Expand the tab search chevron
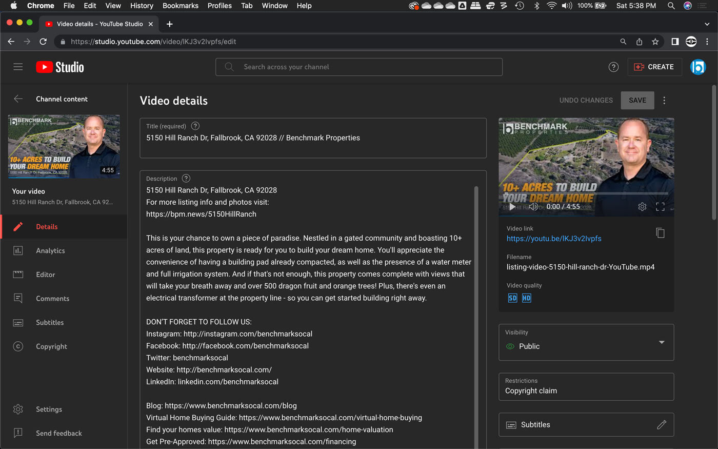718x449 pixels. (x=707, y=24)
